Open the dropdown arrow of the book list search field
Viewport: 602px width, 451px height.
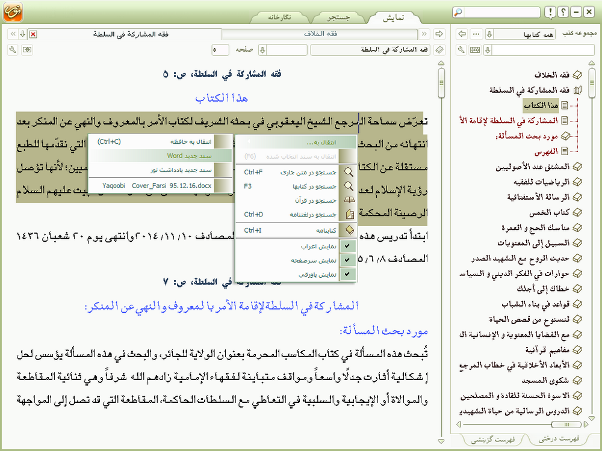coord(488,50)
